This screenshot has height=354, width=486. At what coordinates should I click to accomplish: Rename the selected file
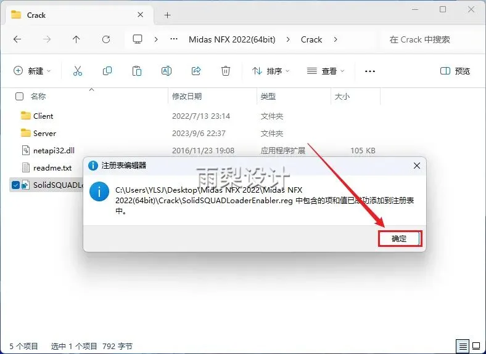(167, 71)
